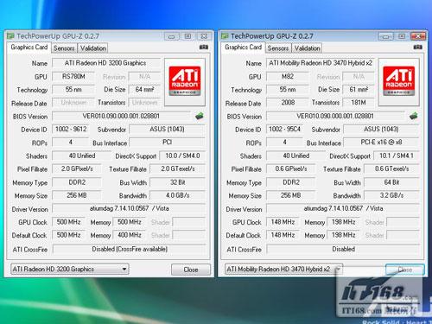Screen dimensions: 432x324
Task: Click Driver Version field in left window
Action: (x=129, y=208)
